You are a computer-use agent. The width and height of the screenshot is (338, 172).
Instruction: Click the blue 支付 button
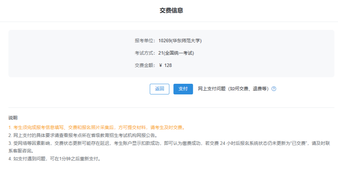[x=183, y=89]
